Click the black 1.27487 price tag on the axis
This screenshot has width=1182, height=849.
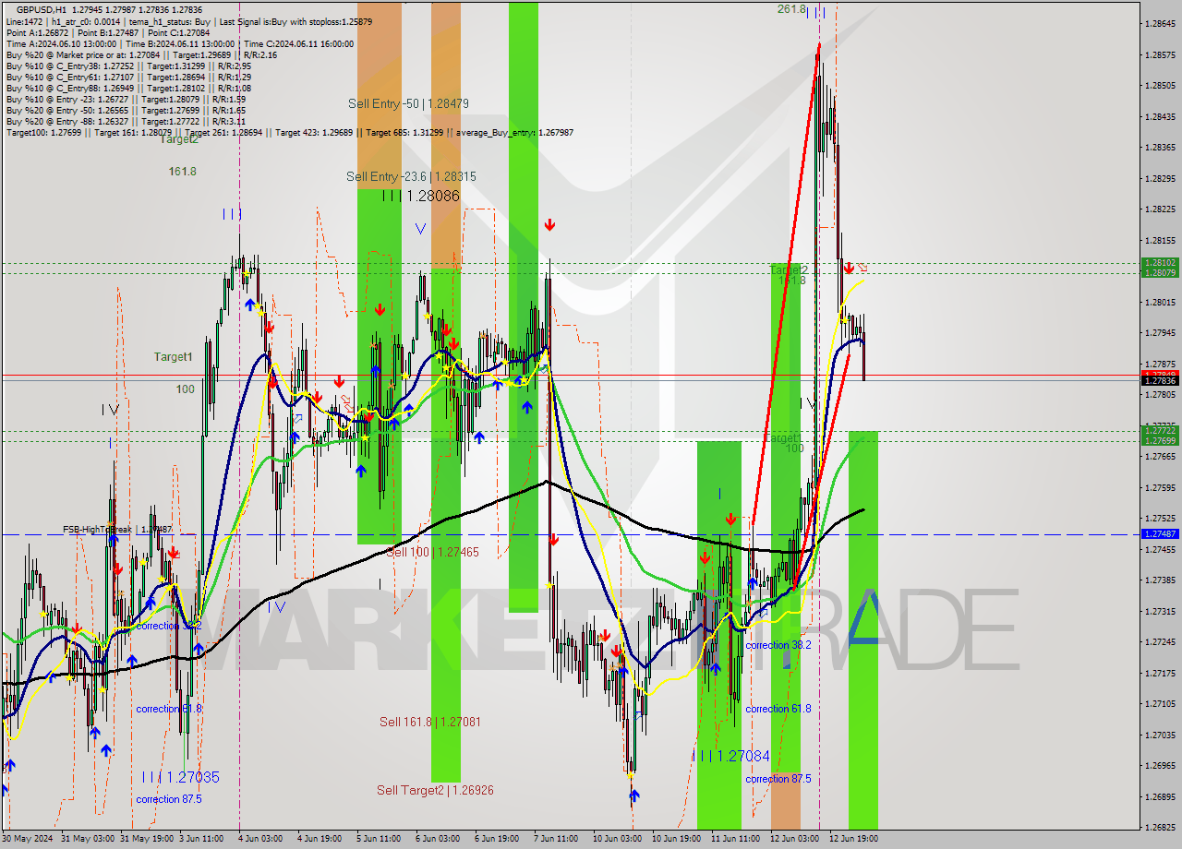pyautogui.click(x=1160, y=533)
